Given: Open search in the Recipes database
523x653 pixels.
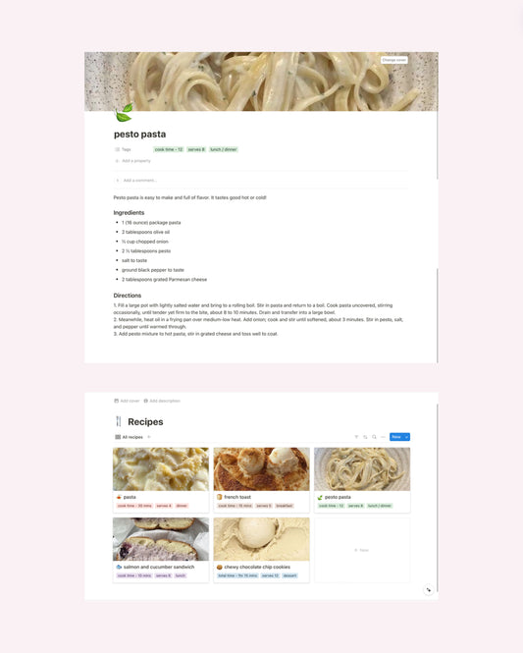Looking at the screenshot, I should pos(374,437).
